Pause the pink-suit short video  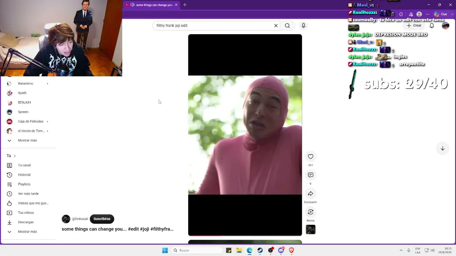pos(245,135)
